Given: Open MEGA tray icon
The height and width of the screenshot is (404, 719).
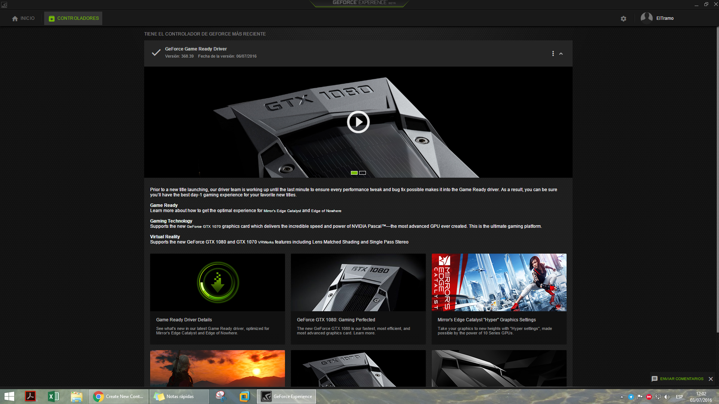Looking at the screenshot, I should pyautogui.click(x=649, y=397).
